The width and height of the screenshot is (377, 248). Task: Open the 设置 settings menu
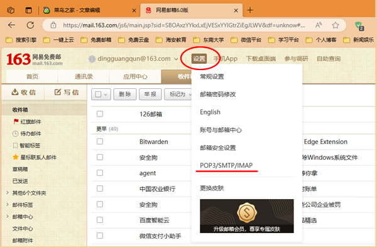click(x=199, y=59)
